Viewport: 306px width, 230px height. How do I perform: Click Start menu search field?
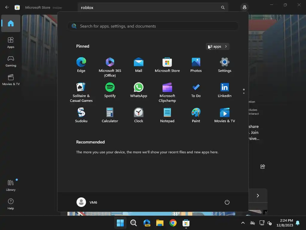pyautogui.click(x=153, y=26)
